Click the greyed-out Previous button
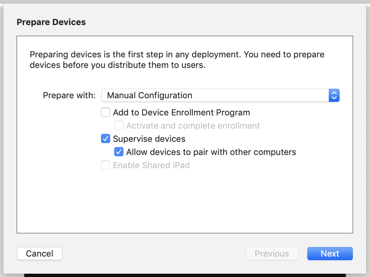 (272, 254)
